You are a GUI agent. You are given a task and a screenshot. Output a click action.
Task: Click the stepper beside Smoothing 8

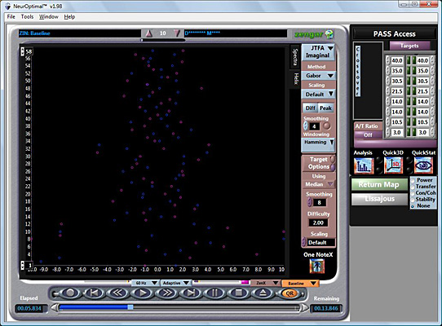tap(310, 202)
